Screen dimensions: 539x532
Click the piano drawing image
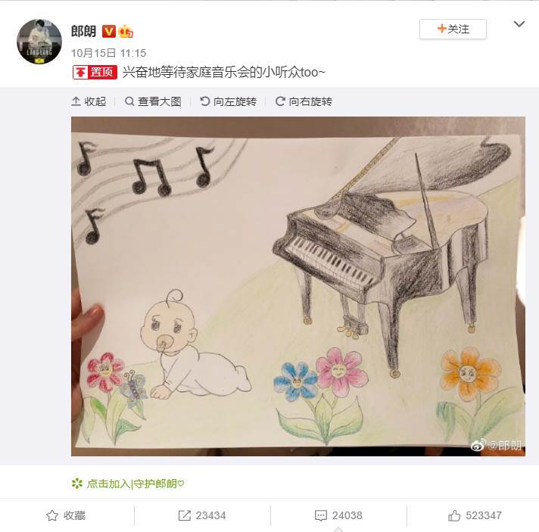coord(298,286)
